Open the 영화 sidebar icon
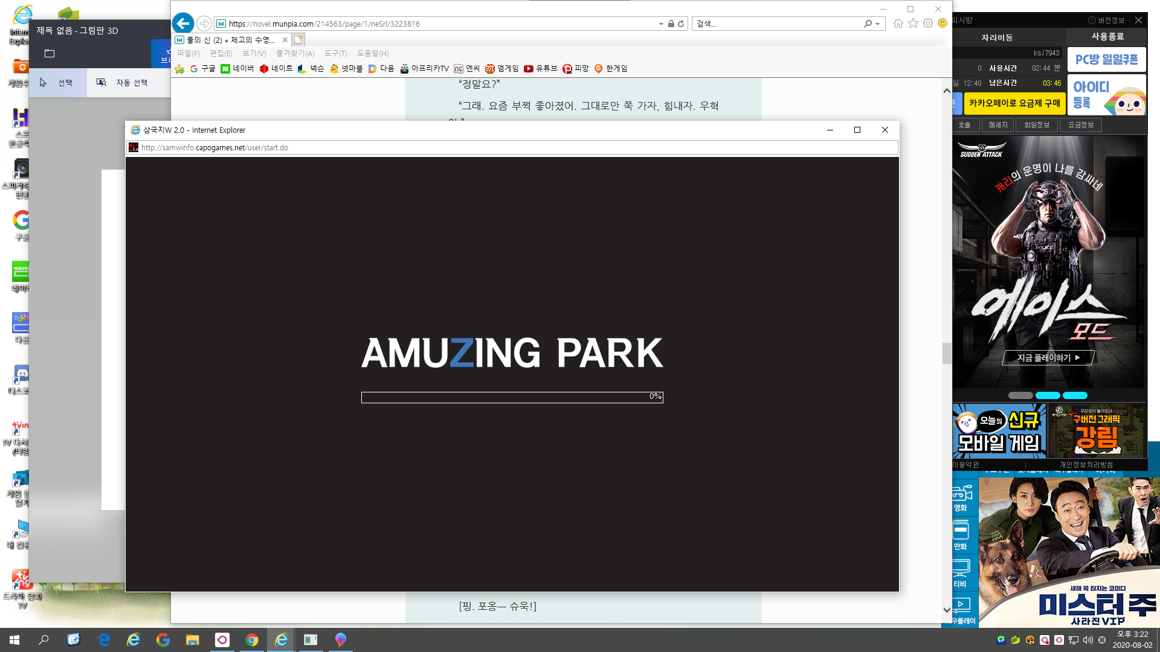The image size is (1160, 652). point(961,499)
